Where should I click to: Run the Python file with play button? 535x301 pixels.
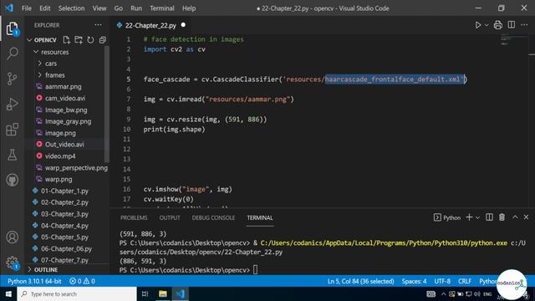(x=478, y=25)
